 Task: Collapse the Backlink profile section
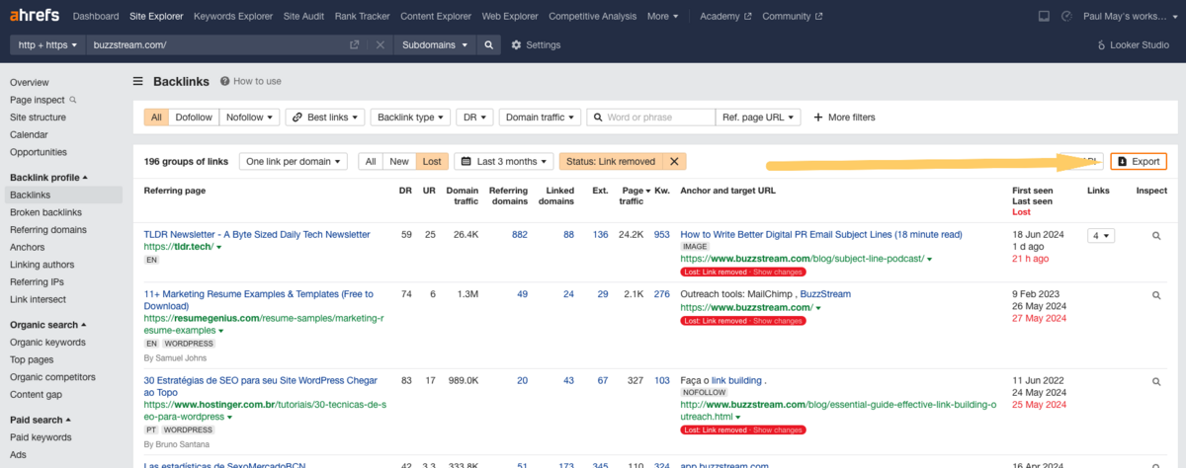[x=48, y=178]
